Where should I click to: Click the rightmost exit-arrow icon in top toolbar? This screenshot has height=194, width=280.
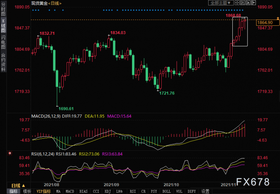coord(254,3)
